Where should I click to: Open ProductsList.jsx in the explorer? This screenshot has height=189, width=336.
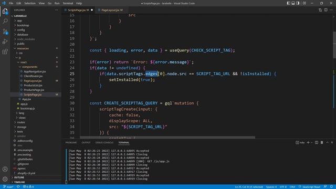pos(33,85)
